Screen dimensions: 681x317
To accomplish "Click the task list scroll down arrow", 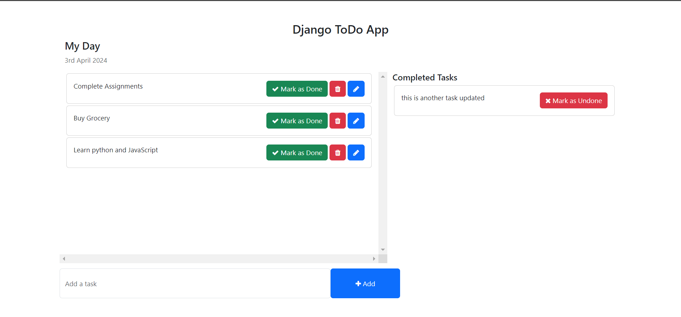I will (383, 250).
